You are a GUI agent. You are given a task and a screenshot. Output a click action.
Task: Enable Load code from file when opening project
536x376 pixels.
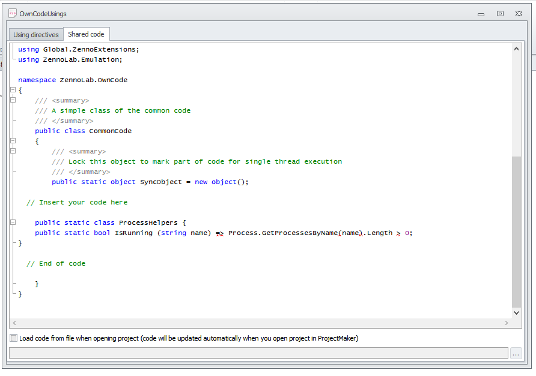pyautogui.click(x=14, y=338)
